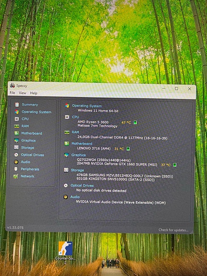Open the File menu
Viewport: 207px width, 276px height.
coord(12,93)
